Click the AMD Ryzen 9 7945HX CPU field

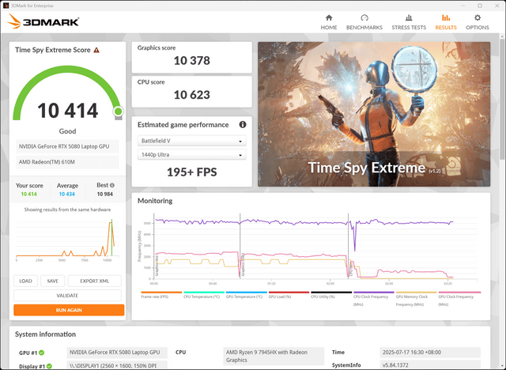coord(274,356)
